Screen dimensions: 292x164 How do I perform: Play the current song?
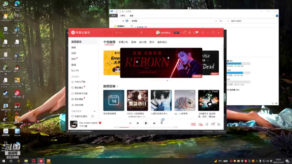click(146, 123)
